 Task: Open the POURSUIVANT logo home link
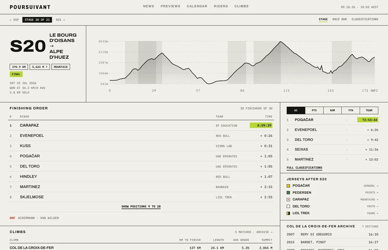[30, 7]
